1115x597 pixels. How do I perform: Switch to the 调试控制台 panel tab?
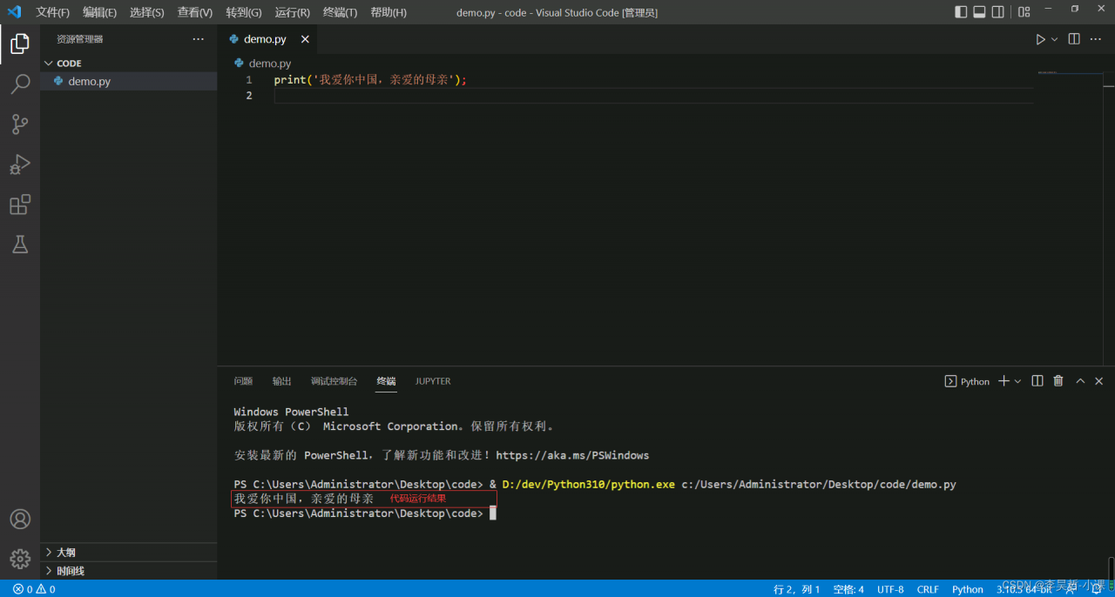click(334, 381)
